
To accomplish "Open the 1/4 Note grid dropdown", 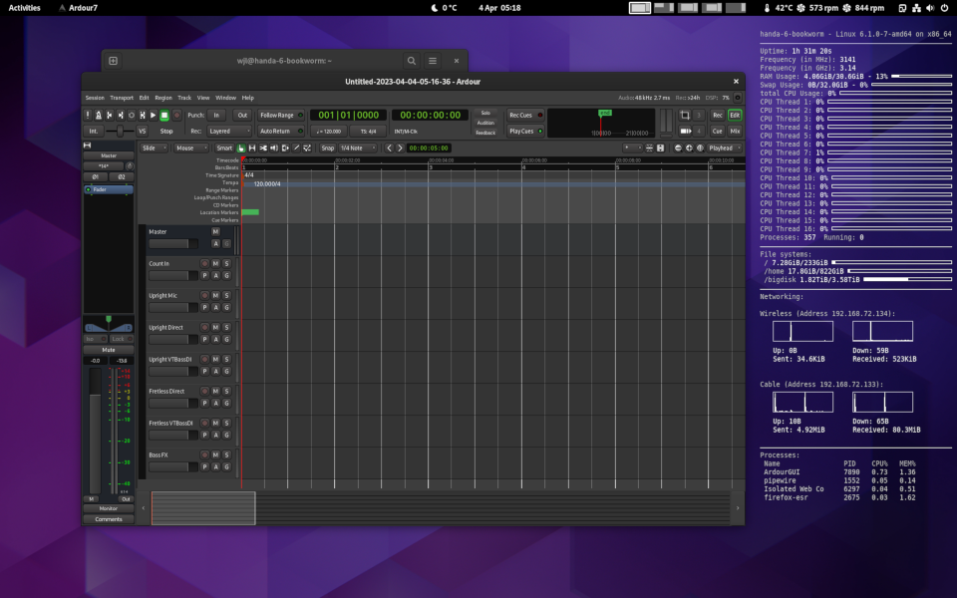I will click(358, 148).
